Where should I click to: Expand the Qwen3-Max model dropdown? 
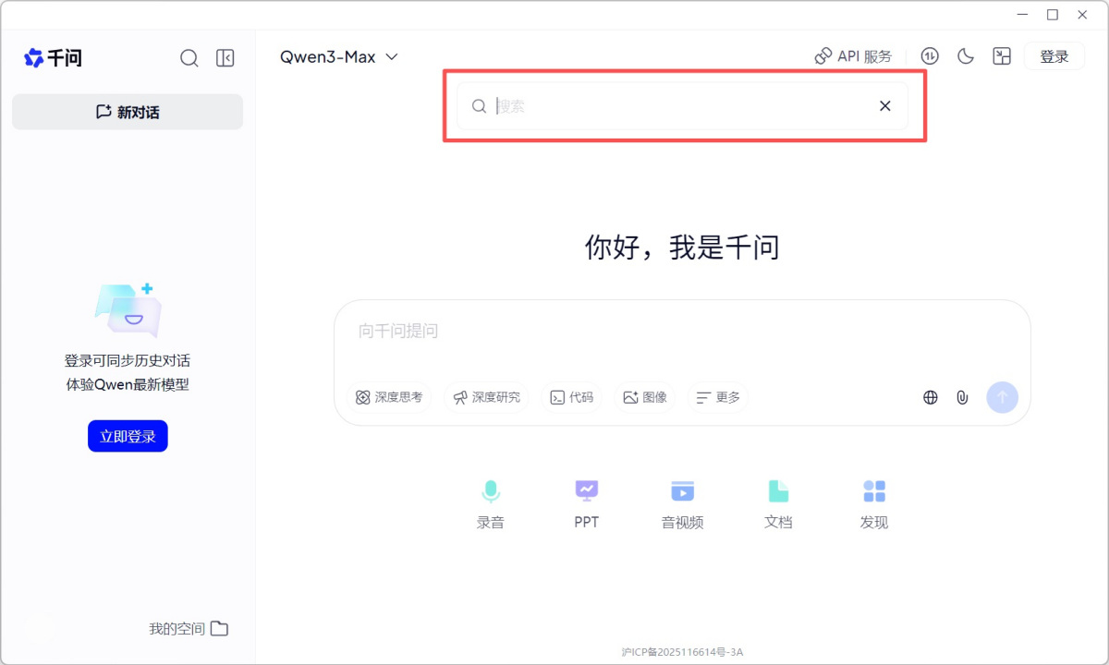coord(339,57)
